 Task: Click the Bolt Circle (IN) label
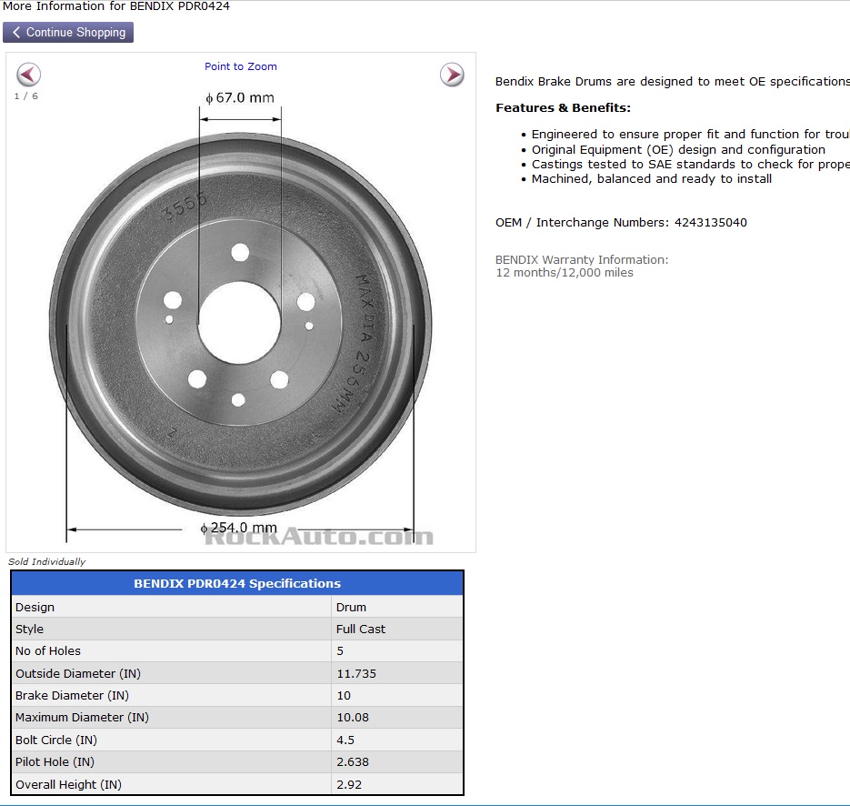(x=56, y=740)
